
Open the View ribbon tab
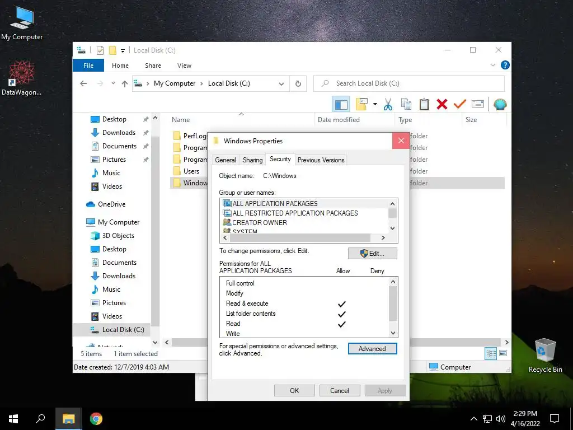click(x=184, y=66)
